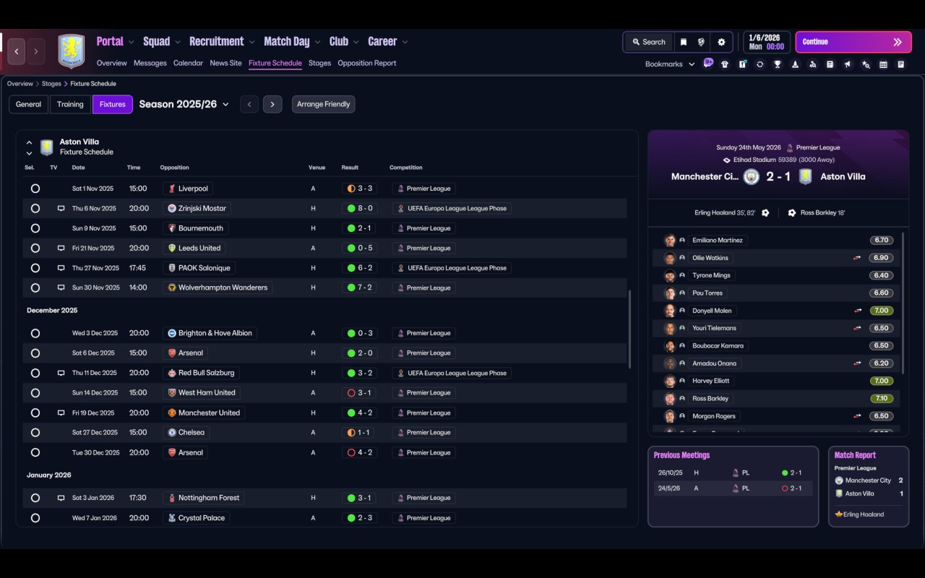Open the bookmark icon beside Search
Image resolution: width=925 pixels, height=578 pixels.
684,42
